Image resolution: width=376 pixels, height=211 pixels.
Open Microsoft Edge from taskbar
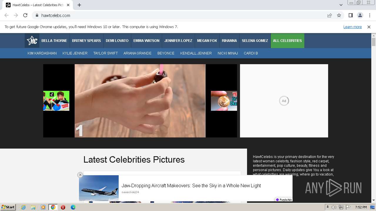point(73,207)
